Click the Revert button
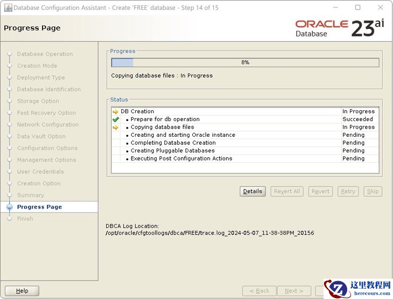 (321, 191)
